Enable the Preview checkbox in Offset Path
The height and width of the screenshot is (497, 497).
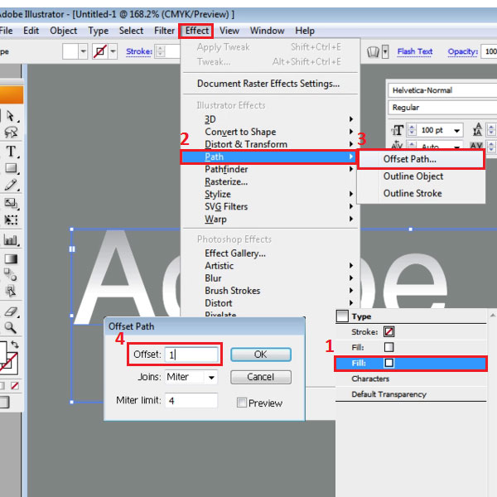(242, 403)
